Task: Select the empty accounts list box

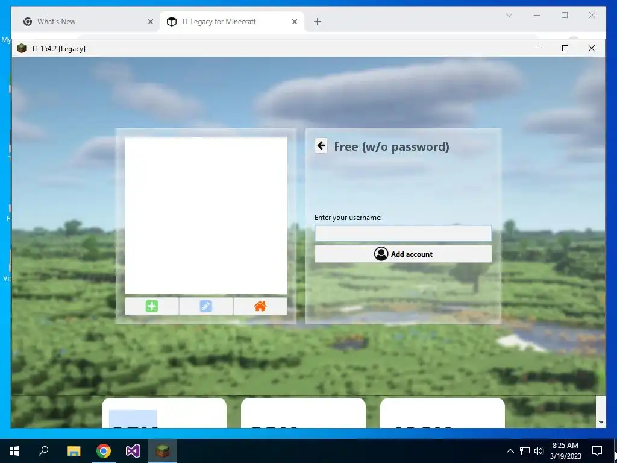Action: (206, 215)
